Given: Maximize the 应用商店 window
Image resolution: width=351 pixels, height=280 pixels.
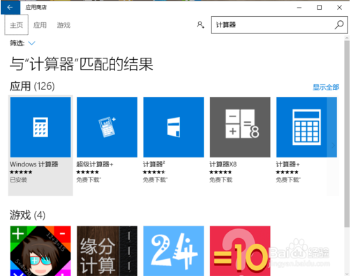Looking at the screenshot, I should point(320,8).
